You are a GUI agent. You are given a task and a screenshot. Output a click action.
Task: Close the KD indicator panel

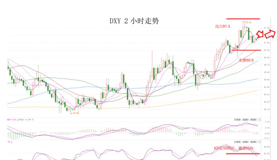259,142
